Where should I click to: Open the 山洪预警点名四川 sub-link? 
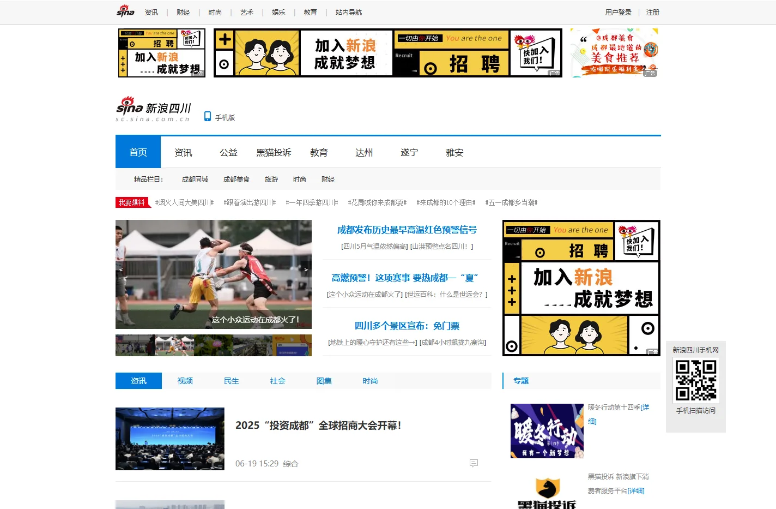[441, 246]
